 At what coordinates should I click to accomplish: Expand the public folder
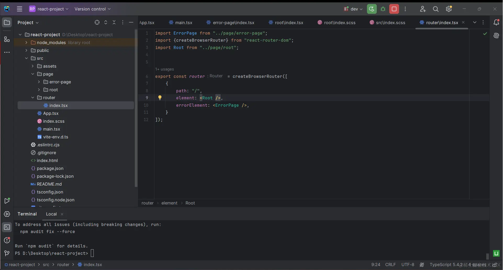coord(26,50)
